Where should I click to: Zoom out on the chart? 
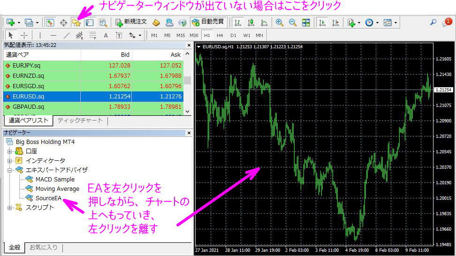pos(293,23)
